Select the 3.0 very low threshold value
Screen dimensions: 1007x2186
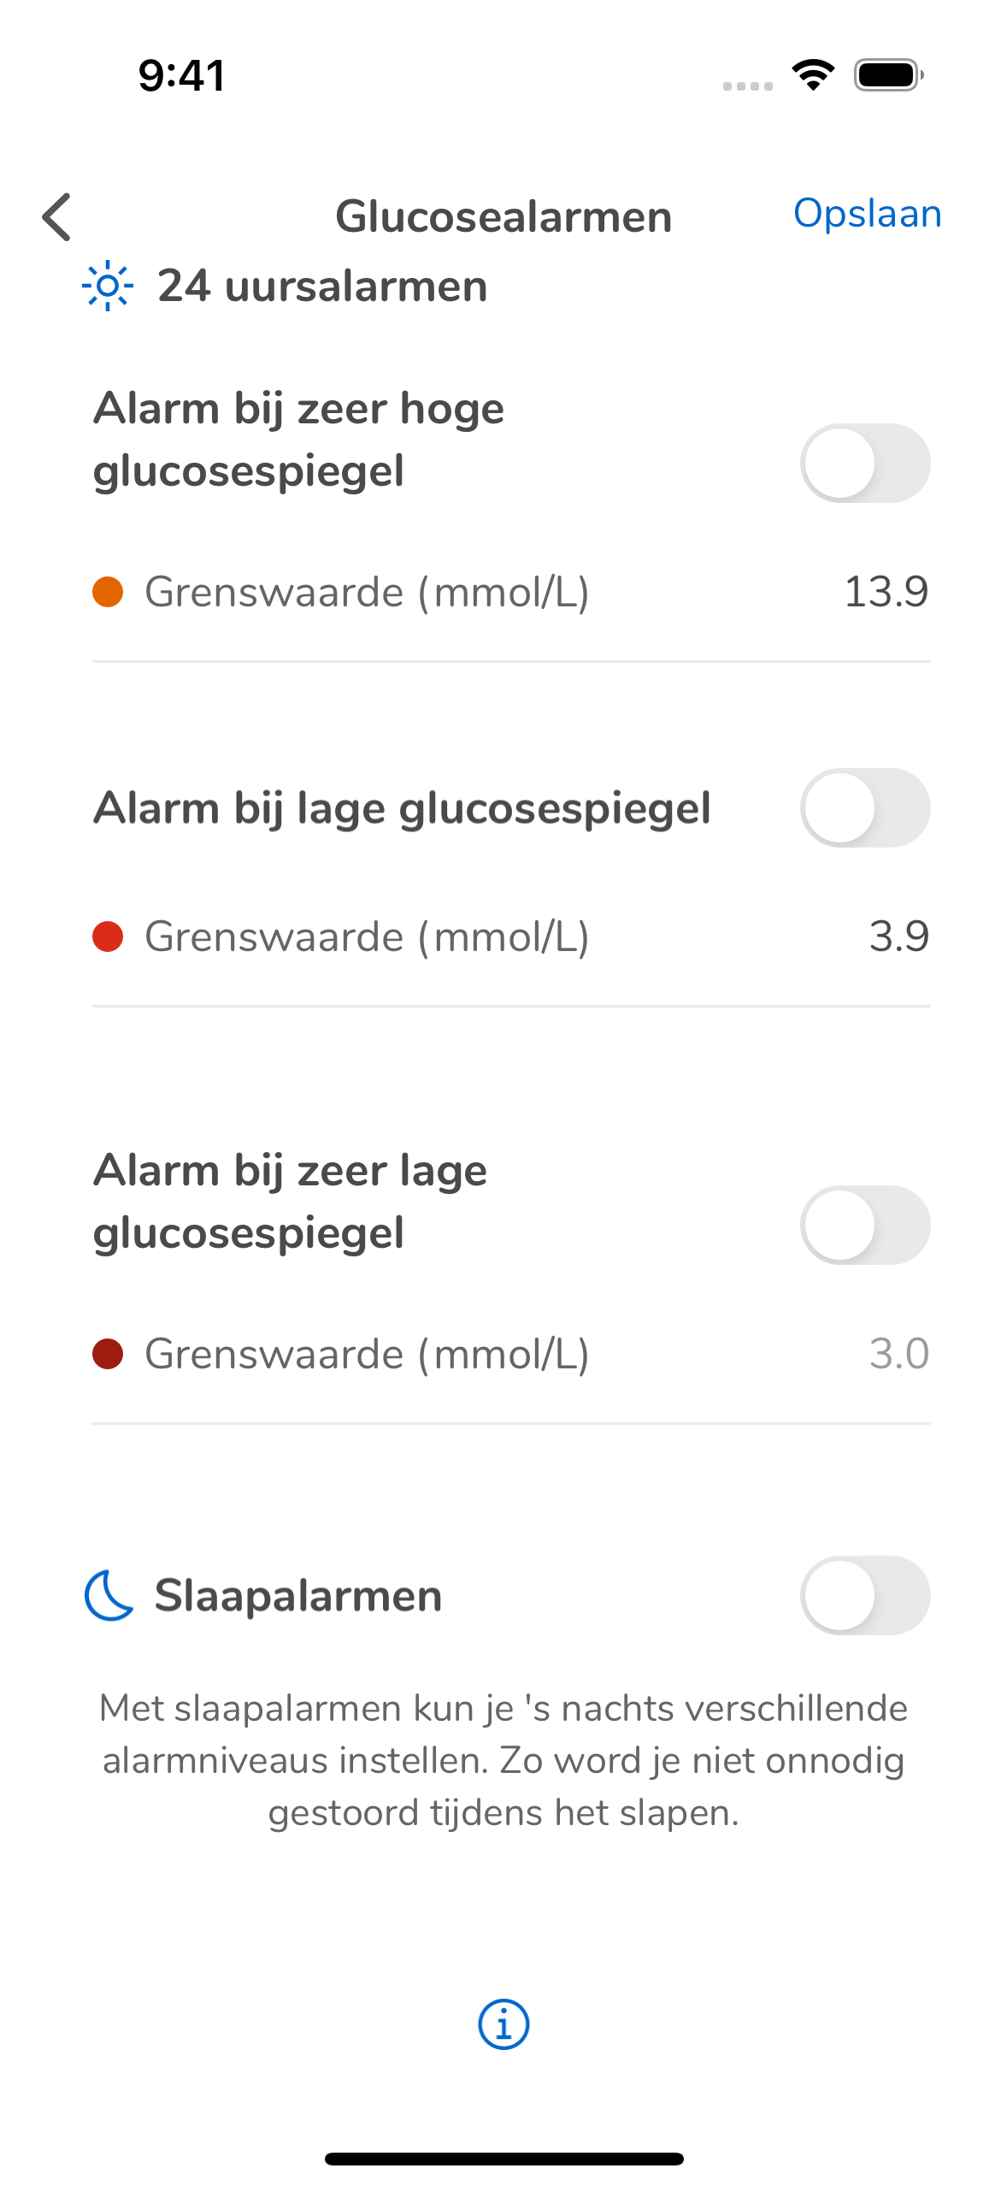click(x=899, y=1354)
